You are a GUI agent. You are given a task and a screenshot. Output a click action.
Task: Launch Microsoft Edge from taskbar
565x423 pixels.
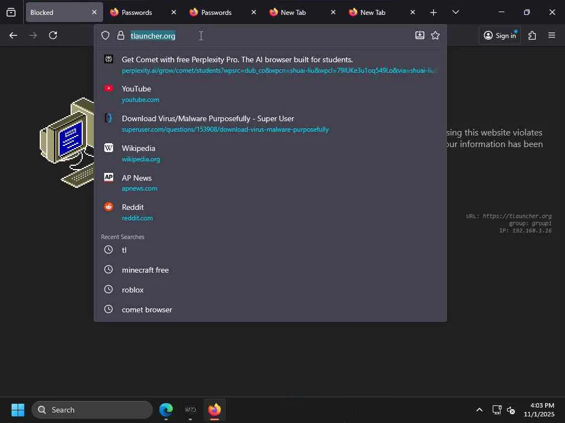[x=166, y=410]
